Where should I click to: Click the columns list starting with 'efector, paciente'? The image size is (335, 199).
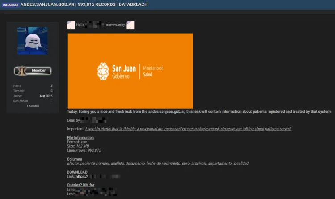click(158, 164)
